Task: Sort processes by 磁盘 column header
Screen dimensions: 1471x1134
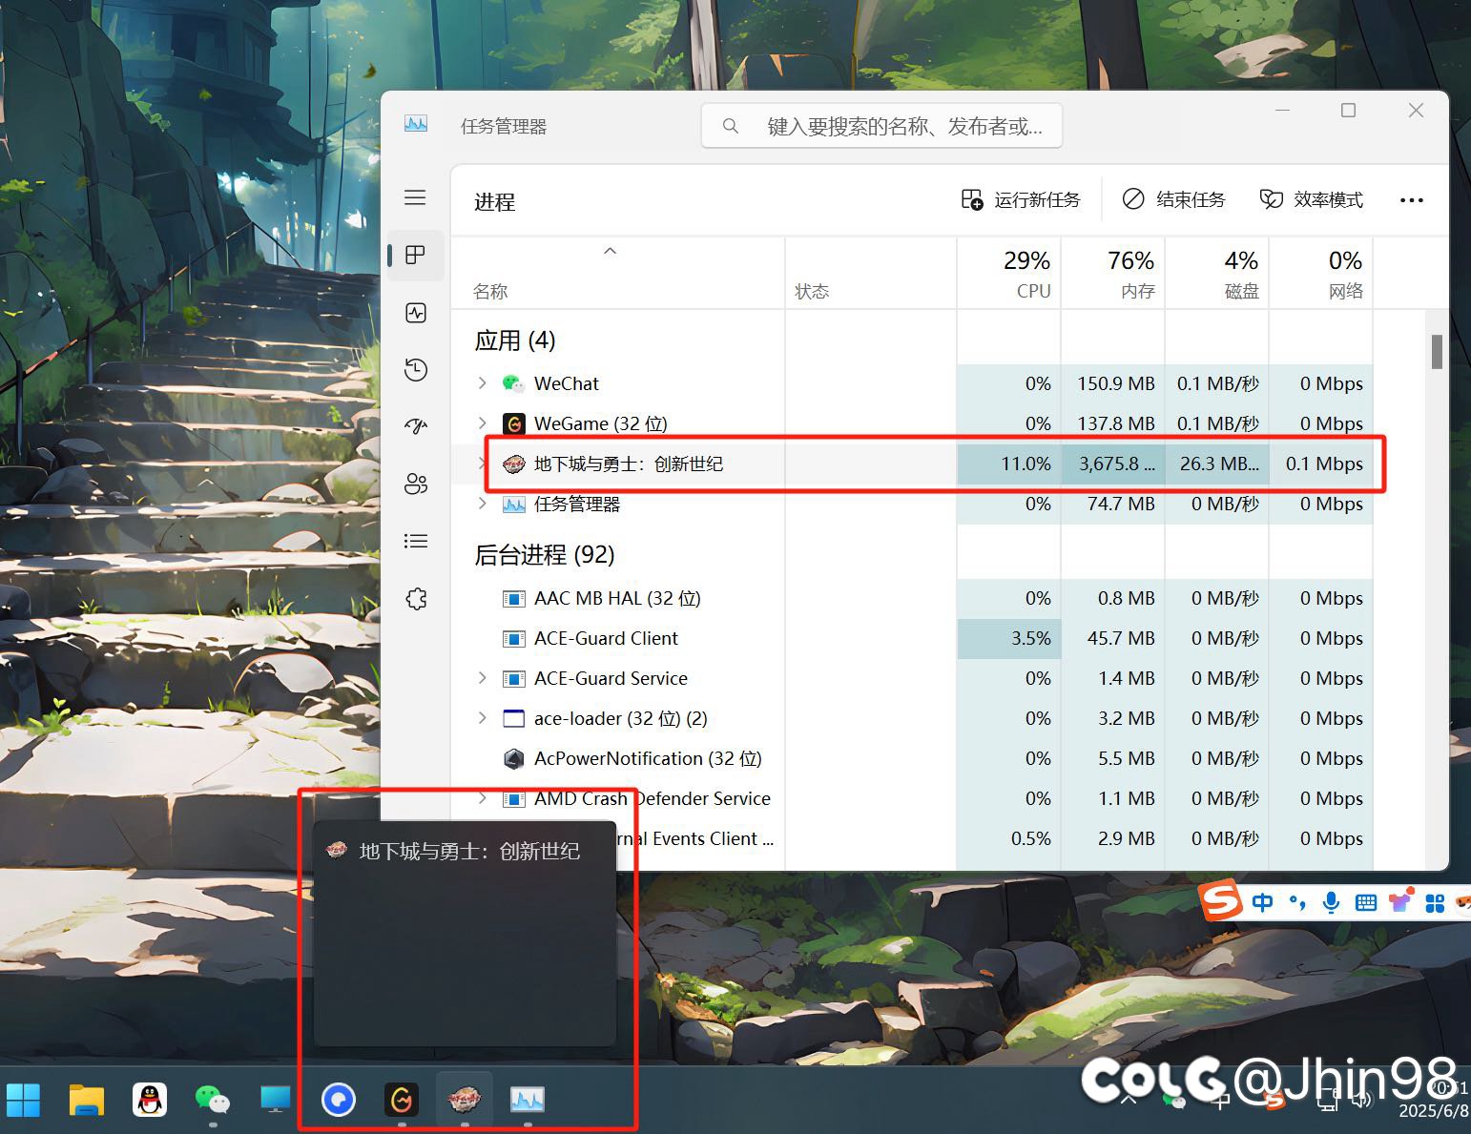Action: [1217, 273]
